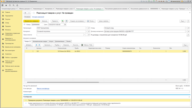Go back with the left arrow button
This screenshot has height=108, width=192.
[x=25, y=13]
